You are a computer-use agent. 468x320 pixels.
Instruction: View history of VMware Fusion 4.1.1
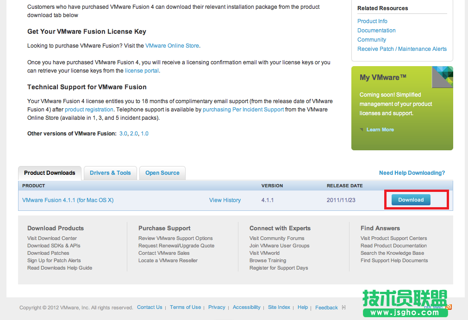click(225, 200)
